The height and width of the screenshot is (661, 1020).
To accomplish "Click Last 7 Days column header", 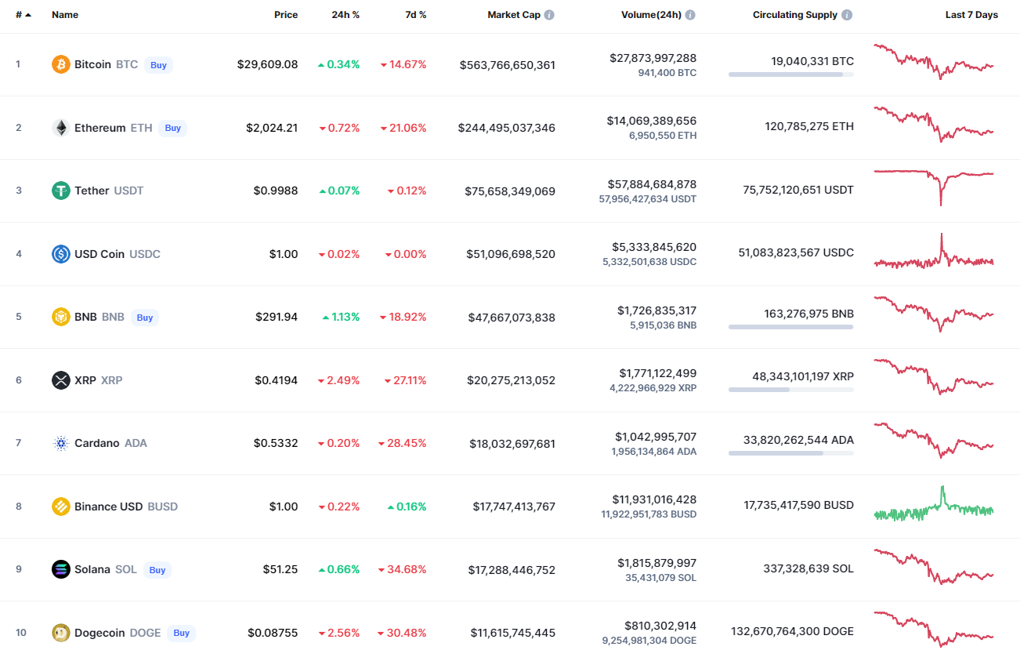I will (x=971, y=15).
